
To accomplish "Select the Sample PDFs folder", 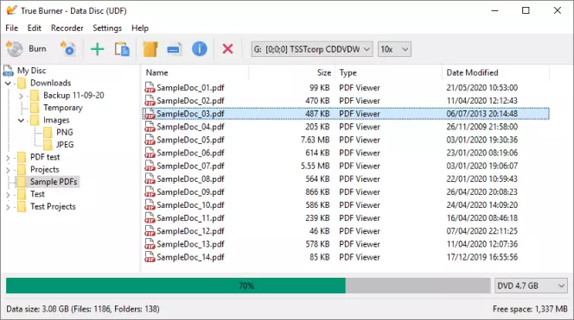I will [54, 181].
